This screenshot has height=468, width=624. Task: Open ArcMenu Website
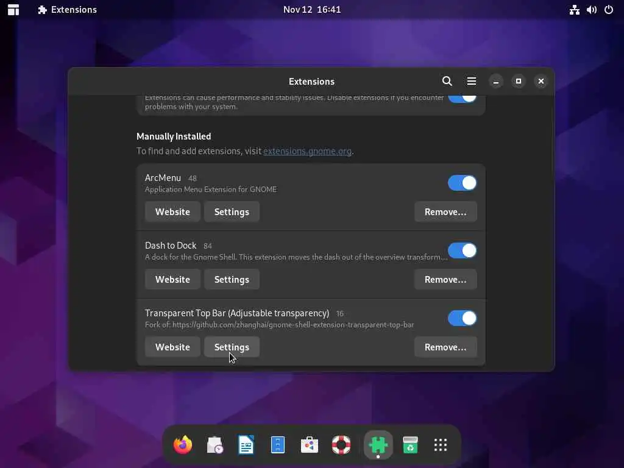point(172,211)
